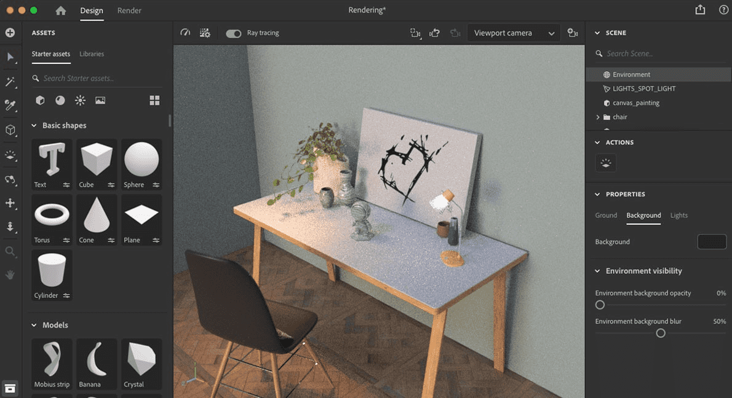
Task: Click the Search Starter assets field
Action: (x=97, y=78)
